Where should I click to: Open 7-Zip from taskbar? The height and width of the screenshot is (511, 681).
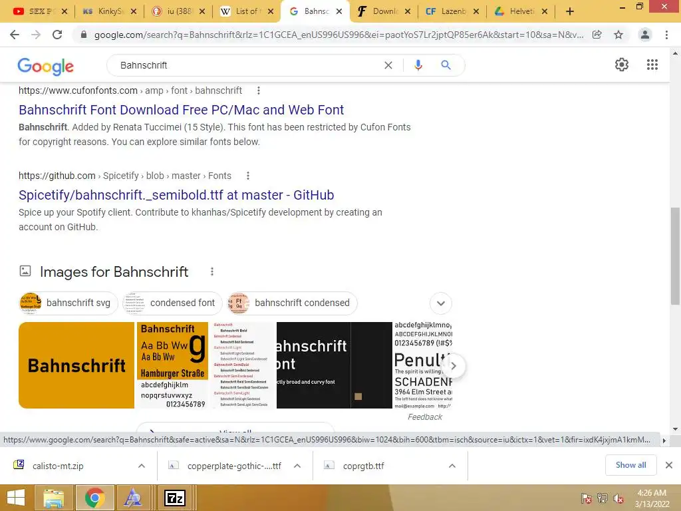click(175, 498)
